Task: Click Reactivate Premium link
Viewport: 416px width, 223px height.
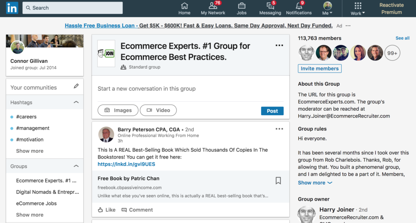Action: click(391, 9)
